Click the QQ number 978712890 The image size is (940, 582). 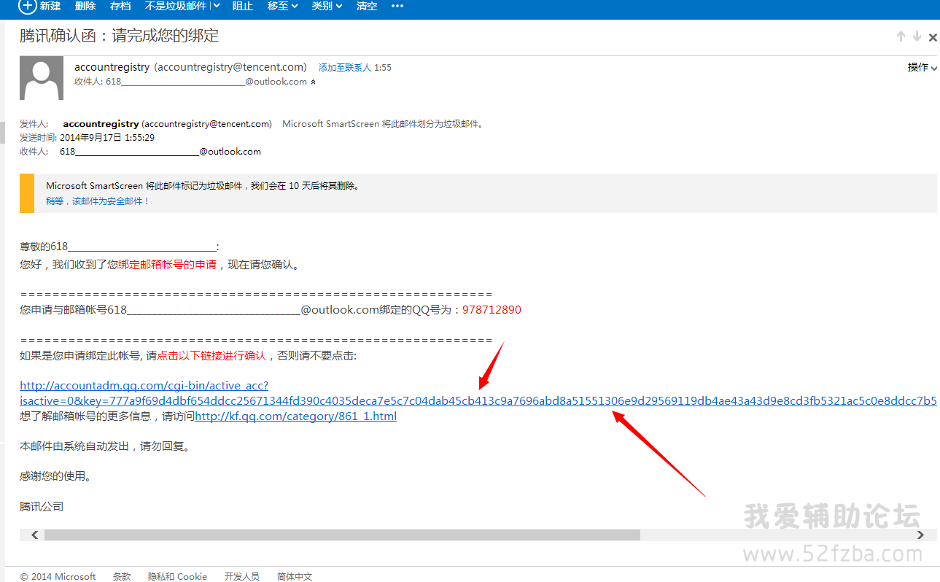pyautogui.click(x=492, y=310)
